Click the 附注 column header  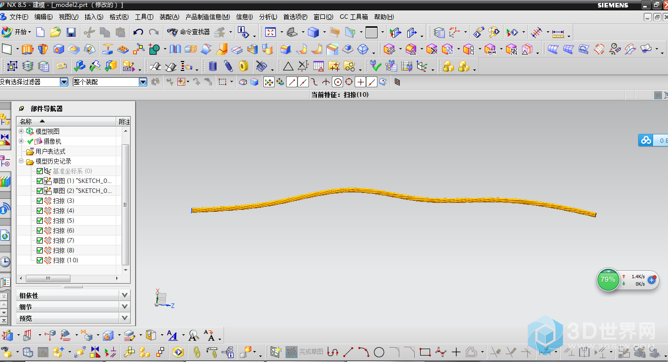tap(124, 121)
